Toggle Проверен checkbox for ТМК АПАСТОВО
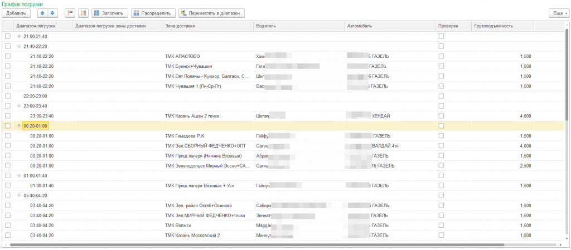 click(x=441, y=56)
